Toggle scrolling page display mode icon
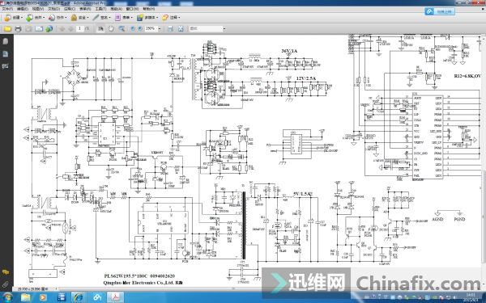Viewport: 486px width, 303px height. (x=170, y=28)
